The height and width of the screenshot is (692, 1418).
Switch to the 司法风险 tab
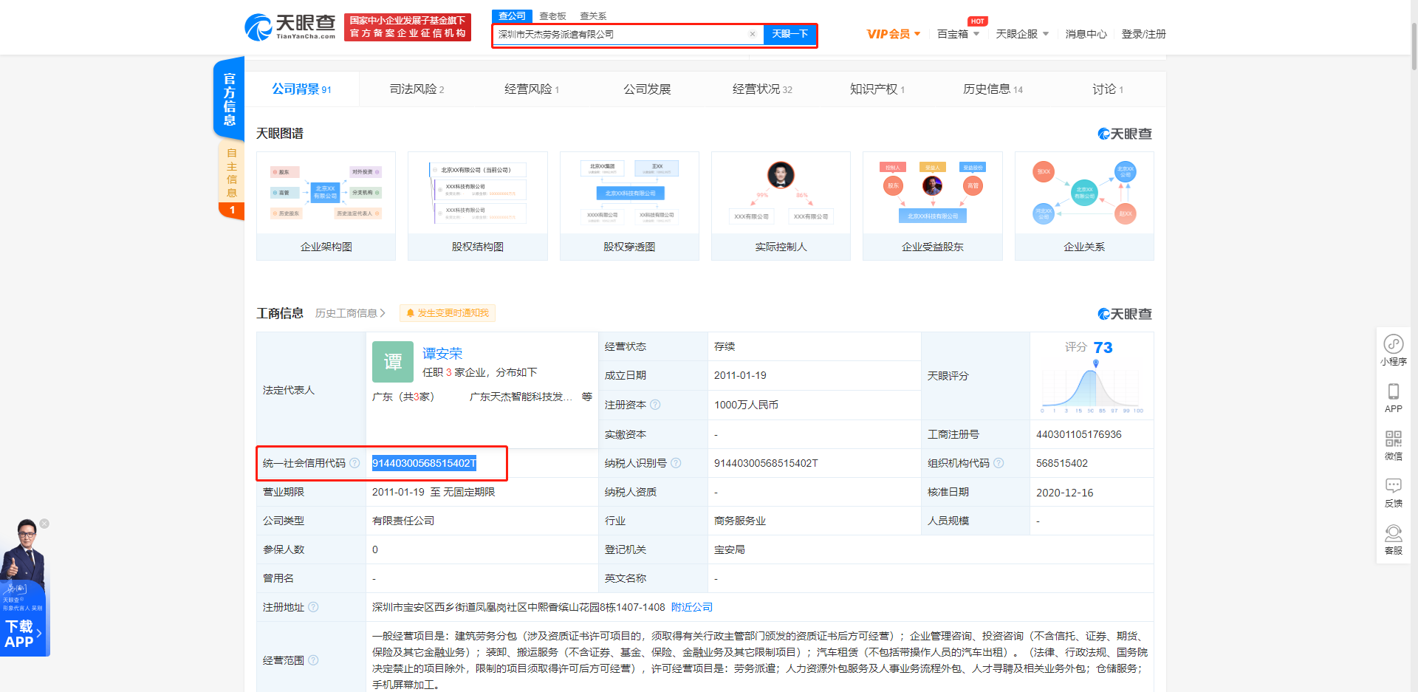point(417,89)
